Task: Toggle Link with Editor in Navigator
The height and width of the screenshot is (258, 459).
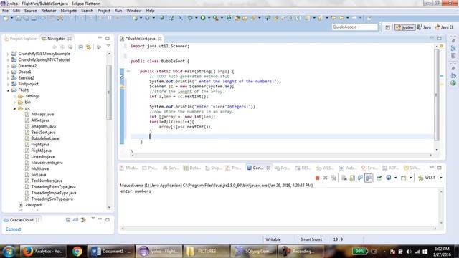Action: pos(88,47)
